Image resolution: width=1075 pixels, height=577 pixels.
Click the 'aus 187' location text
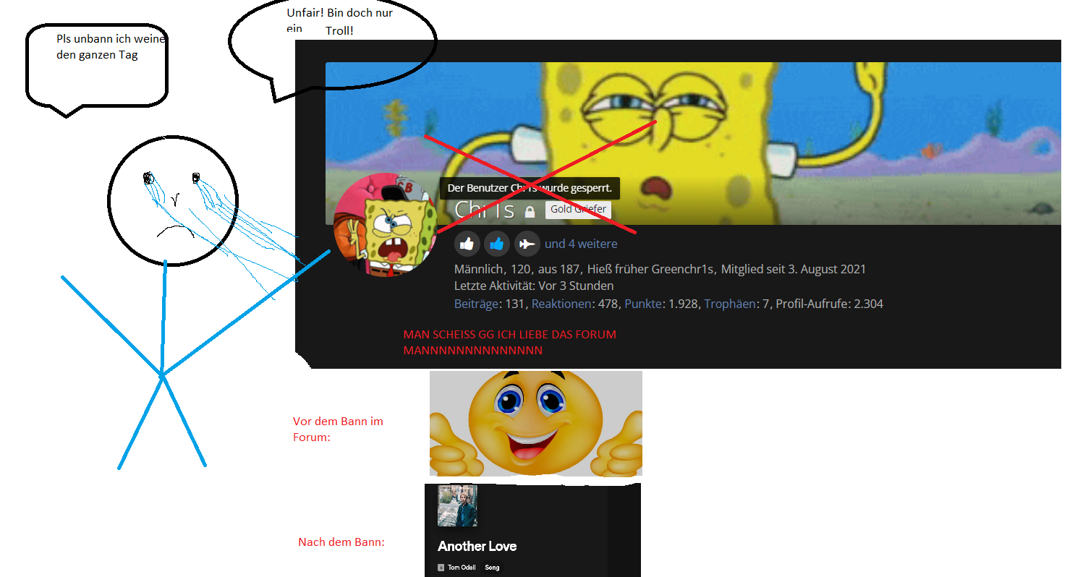click(x=559, y=269)
